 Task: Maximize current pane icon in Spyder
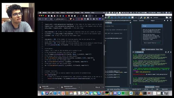pyautogui.click(x=133, y=17)
